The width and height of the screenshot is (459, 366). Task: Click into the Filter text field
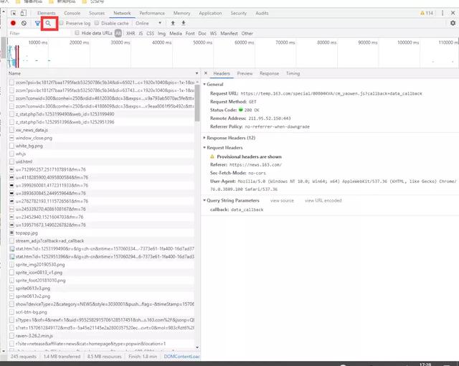click(38, 34)
